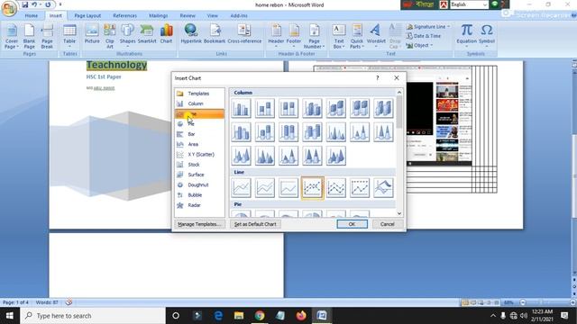The width and height of the screenshot is (577, 324).
Task: Select Line with Markers chart type
Action: 313,188
